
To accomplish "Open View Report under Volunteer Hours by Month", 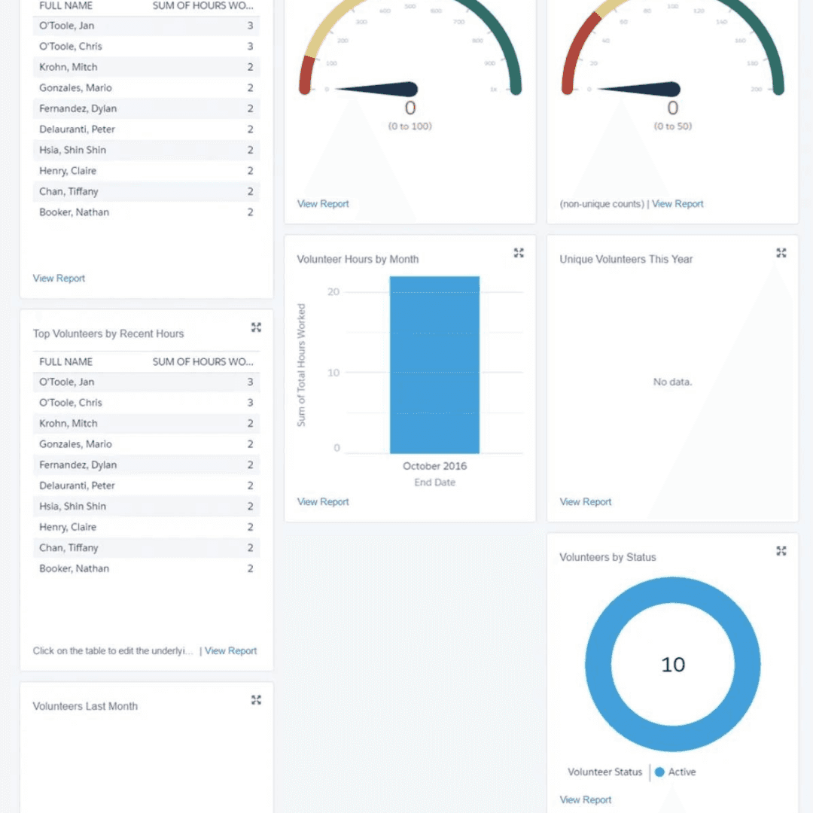I will click(322, 502).
